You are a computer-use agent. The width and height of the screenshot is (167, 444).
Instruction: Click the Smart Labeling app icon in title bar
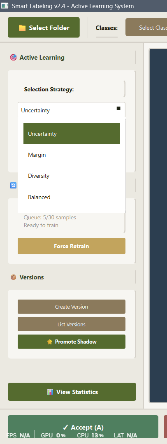pyautogui.click(x=5, y=6)
